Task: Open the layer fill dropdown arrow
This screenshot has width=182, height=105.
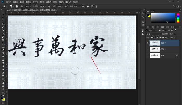Action: coord(175,38)
